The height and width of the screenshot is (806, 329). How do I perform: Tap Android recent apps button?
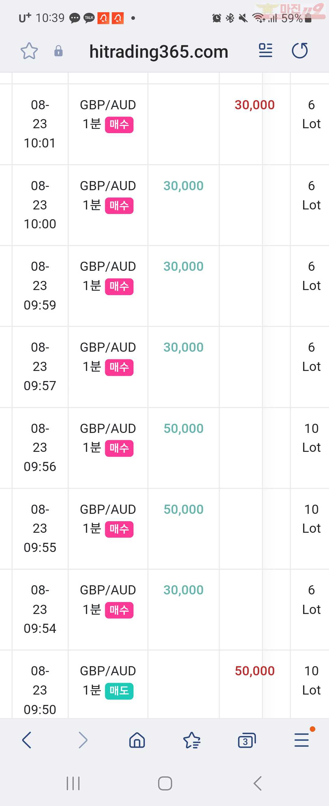click(x=73, y=783)
